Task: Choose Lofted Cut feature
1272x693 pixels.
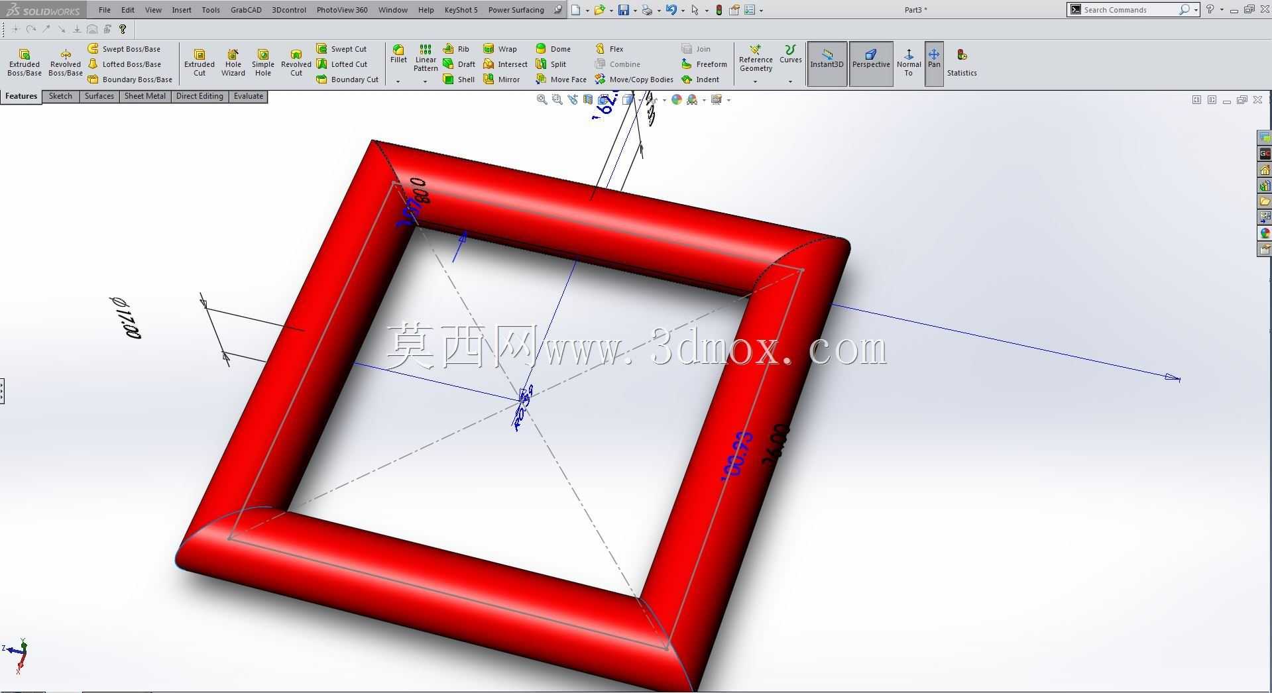Action: [342, 64]
